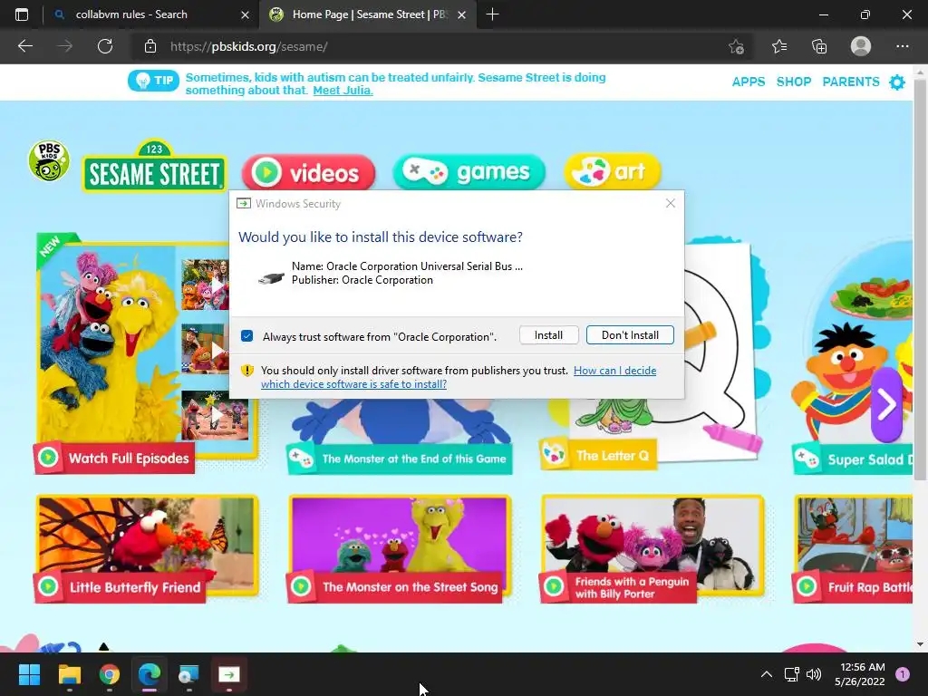928x696 pixels.
Task: Play Fruit Rap Battle video
Action: pos(853,548)
